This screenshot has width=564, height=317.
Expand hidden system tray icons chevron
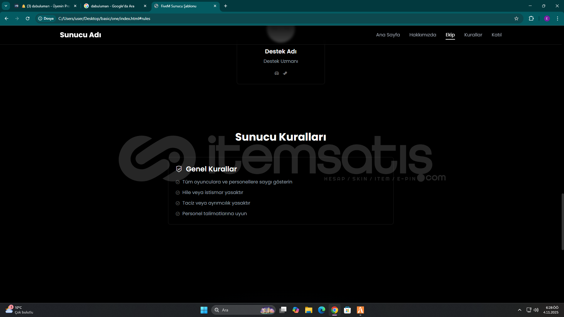point(519,310)
